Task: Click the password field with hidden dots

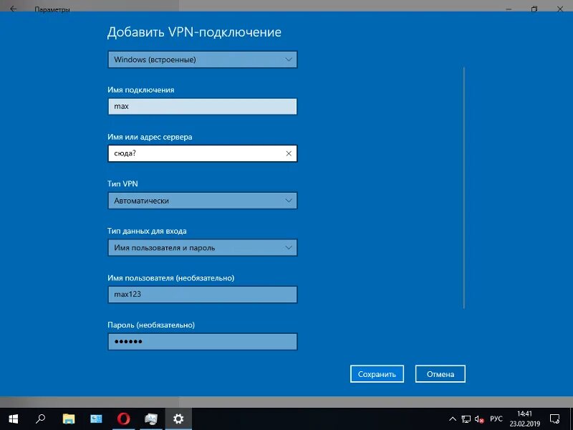Action: tap(202, 341)
